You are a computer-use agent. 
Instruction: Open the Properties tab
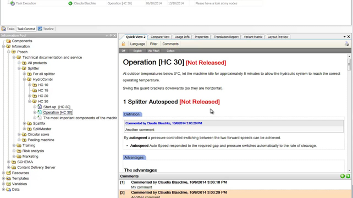point(201,37)
